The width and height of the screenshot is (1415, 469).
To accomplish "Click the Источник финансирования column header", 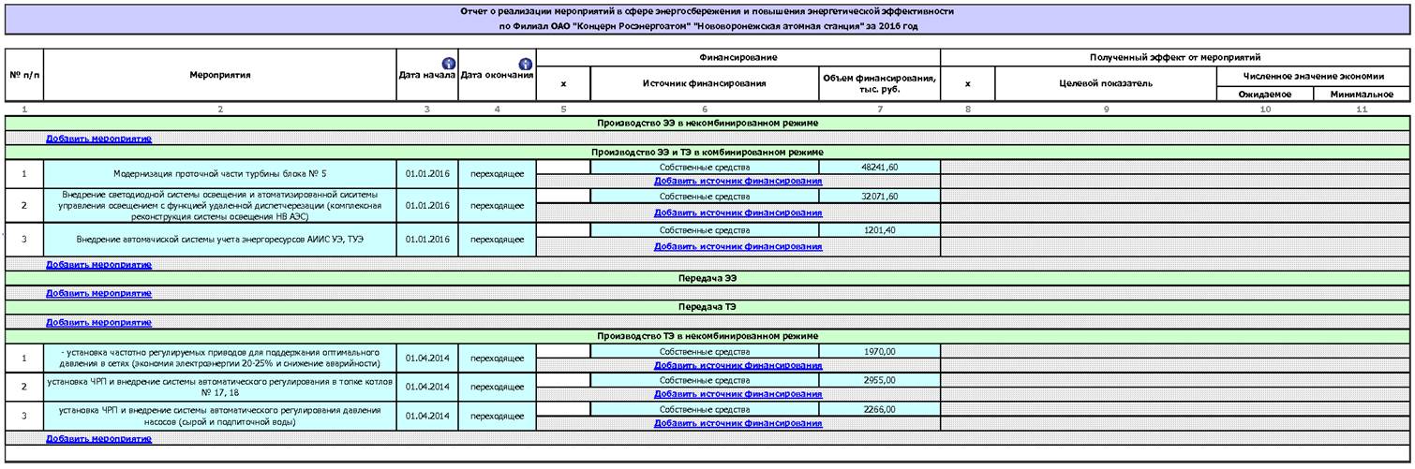I will tap(705, 83).
